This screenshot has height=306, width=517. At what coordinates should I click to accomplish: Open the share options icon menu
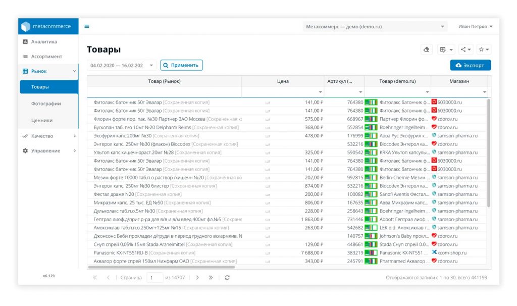[465, 49]
